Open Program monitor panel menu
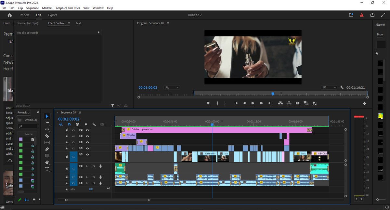Image resolution: width=390 pixels, height=210 pixels. point(168,23)
